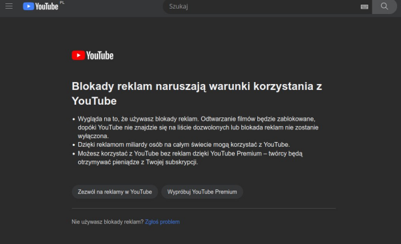Open the on-screen keyboard icon in search
The width and height of the screenshot is (401, 244).
pyautogui.click(x=364, y=7)
